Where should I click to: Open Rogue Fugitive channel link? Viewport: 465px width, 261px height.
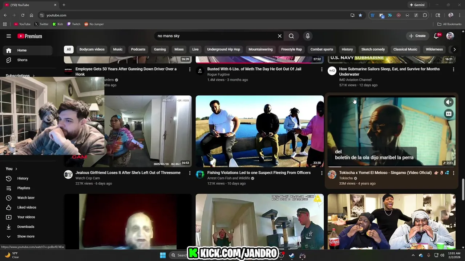218,74
